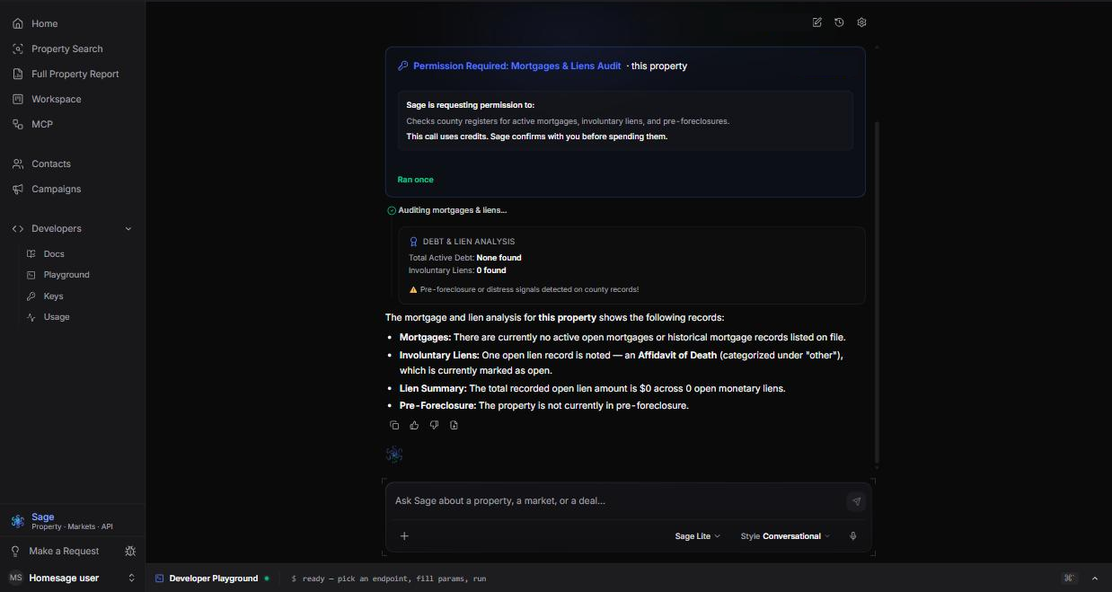
Task: Open Full Property Report
Action: point(73,74)
